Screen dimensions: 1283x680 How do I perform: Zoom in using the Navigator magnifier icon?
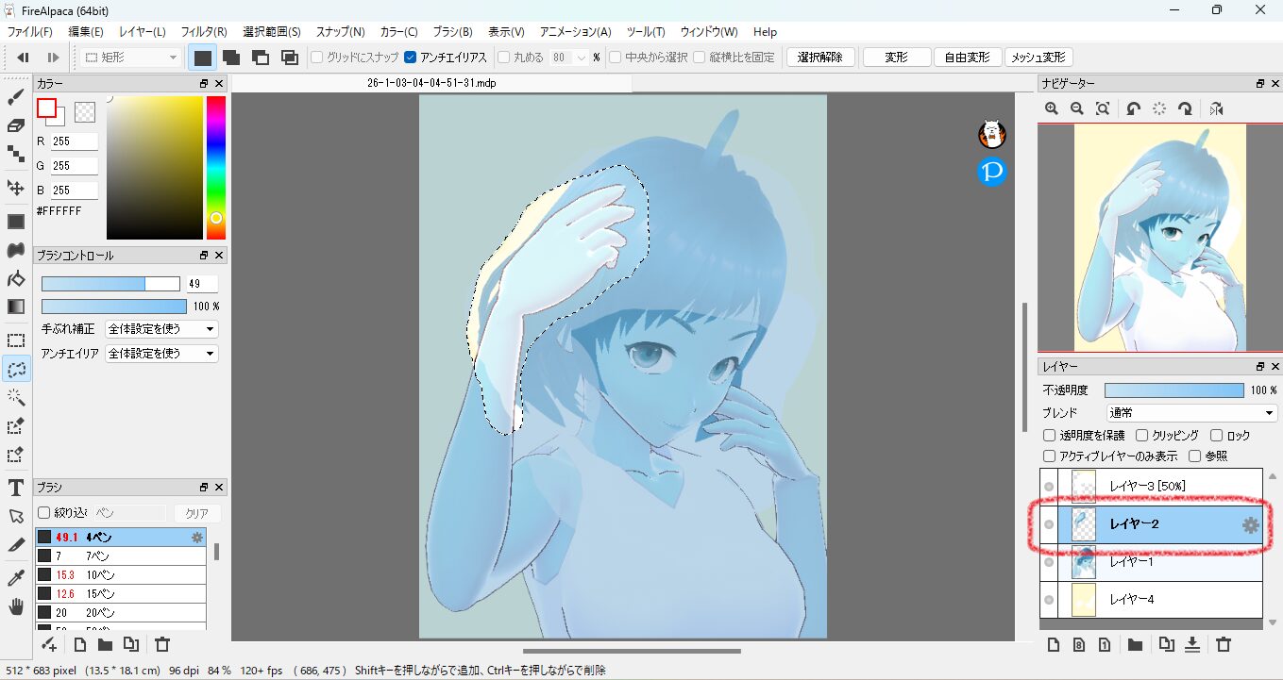[1052, 109]
